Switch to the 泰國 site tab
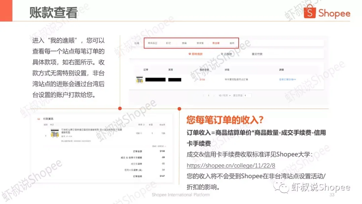362x204 pixels. click(x=184, y=43)
